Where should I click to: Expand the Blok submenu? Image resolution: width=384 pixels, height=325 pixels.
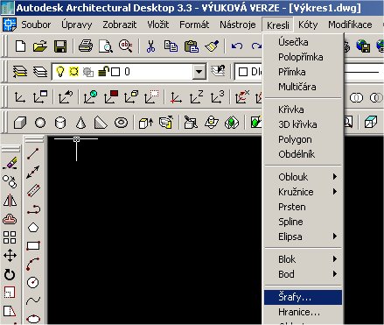303,259
